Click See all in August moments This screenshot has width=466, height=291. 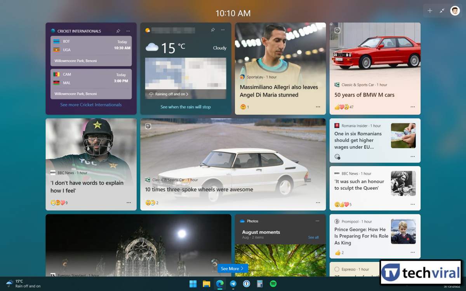[x=313, y=237]
